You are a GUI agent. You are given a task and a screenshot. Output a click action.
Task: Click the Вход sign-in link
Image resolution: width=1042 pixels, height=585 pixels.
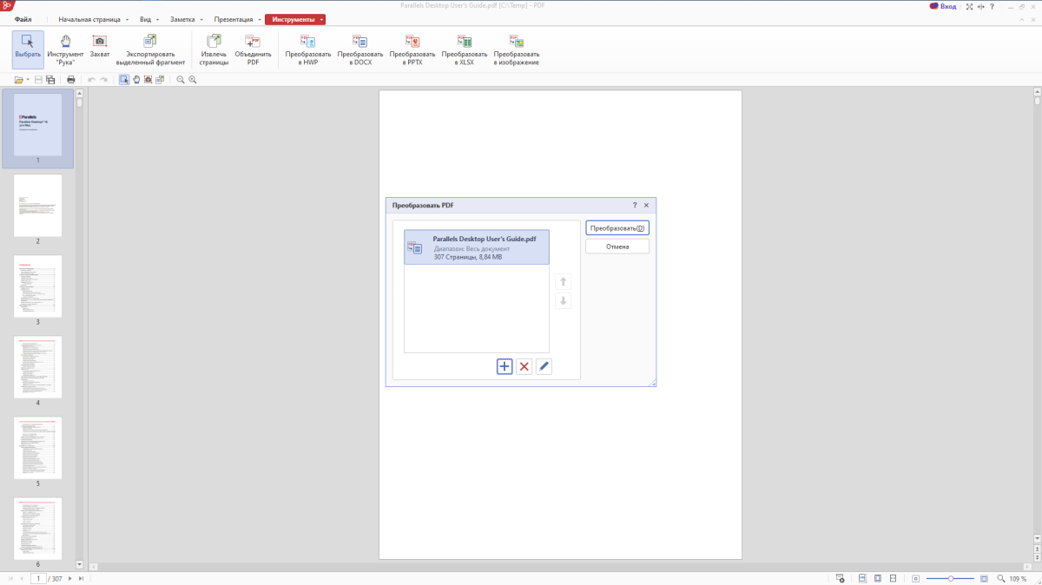(943, 6)
